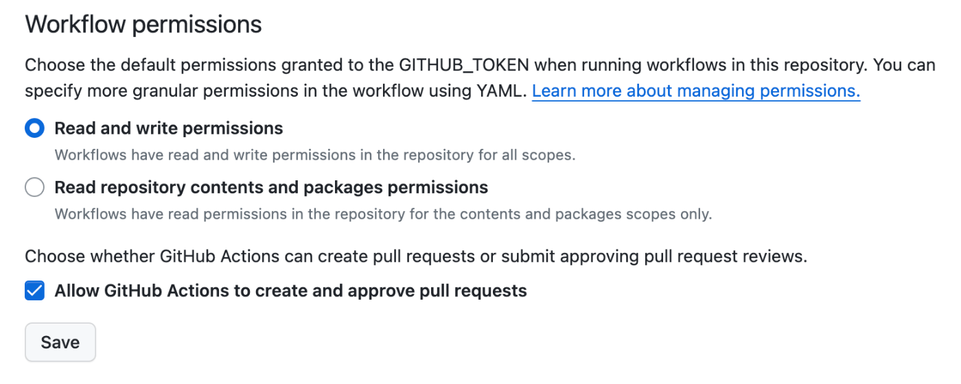This screenshot has width=961, height=384.
Task: Click the Workflow permissions heading
Action: click(143, 25)
